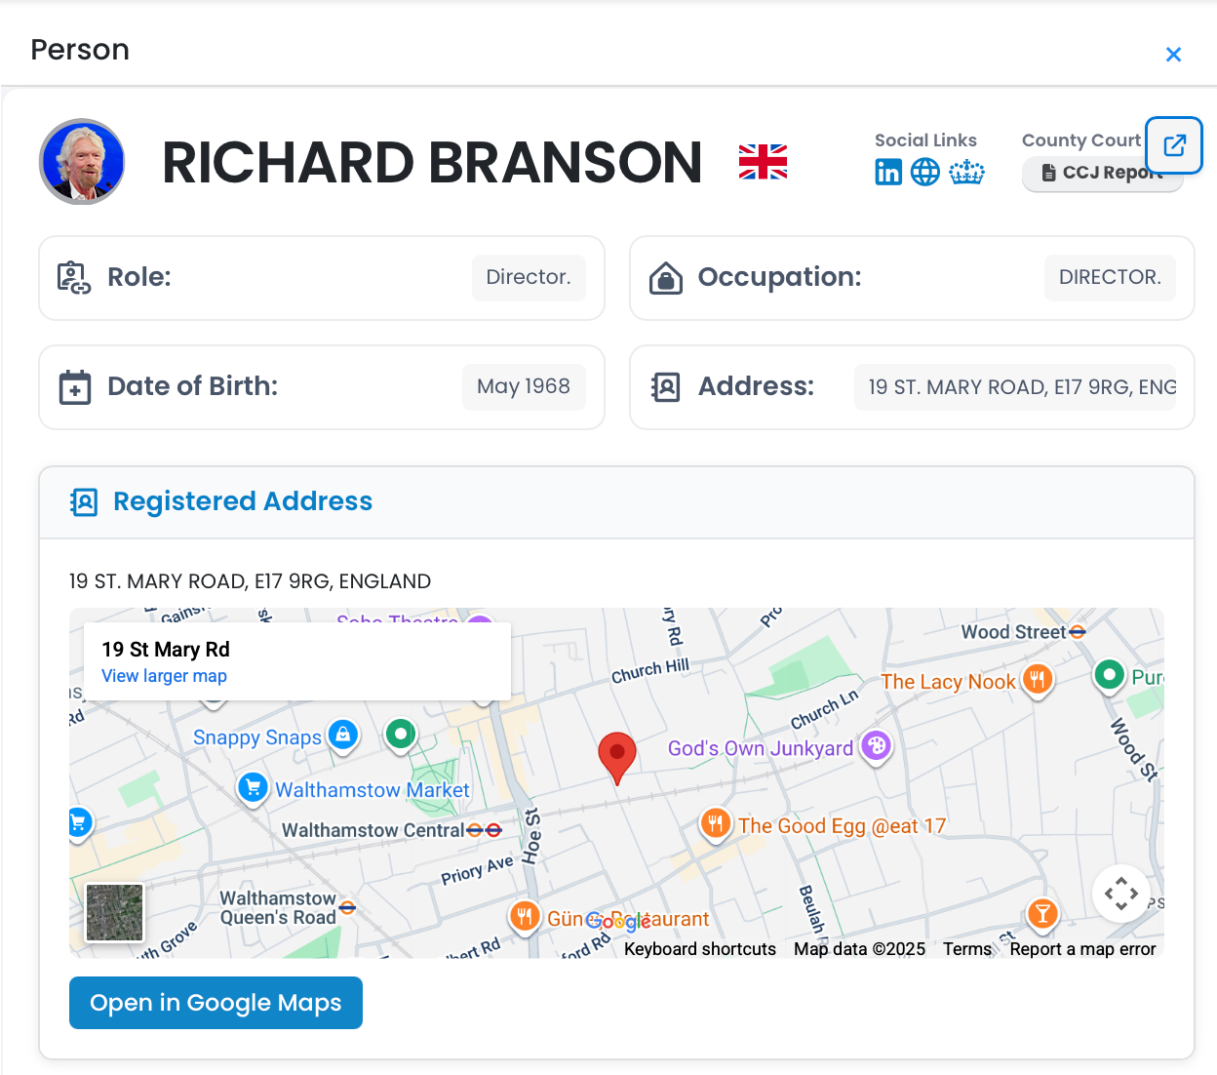This screenshot has width=1217, height=1075.
Task: Click the map camera controls compass icon
Action: click(x=1120, y=894)
